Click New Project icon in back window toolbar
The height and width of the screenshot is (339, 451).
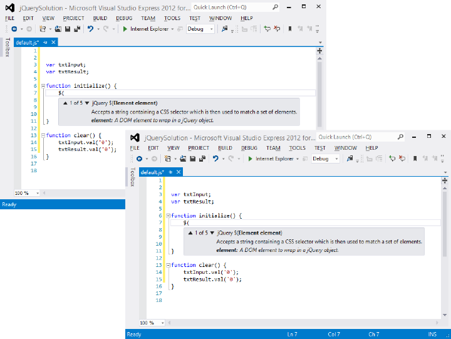[x=43, y=29]
